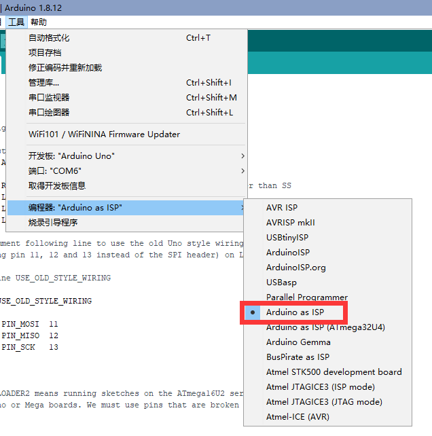
Task: Open WiFi101 / WiFiNINA Firmware Updater
Action: pos(127,134)
